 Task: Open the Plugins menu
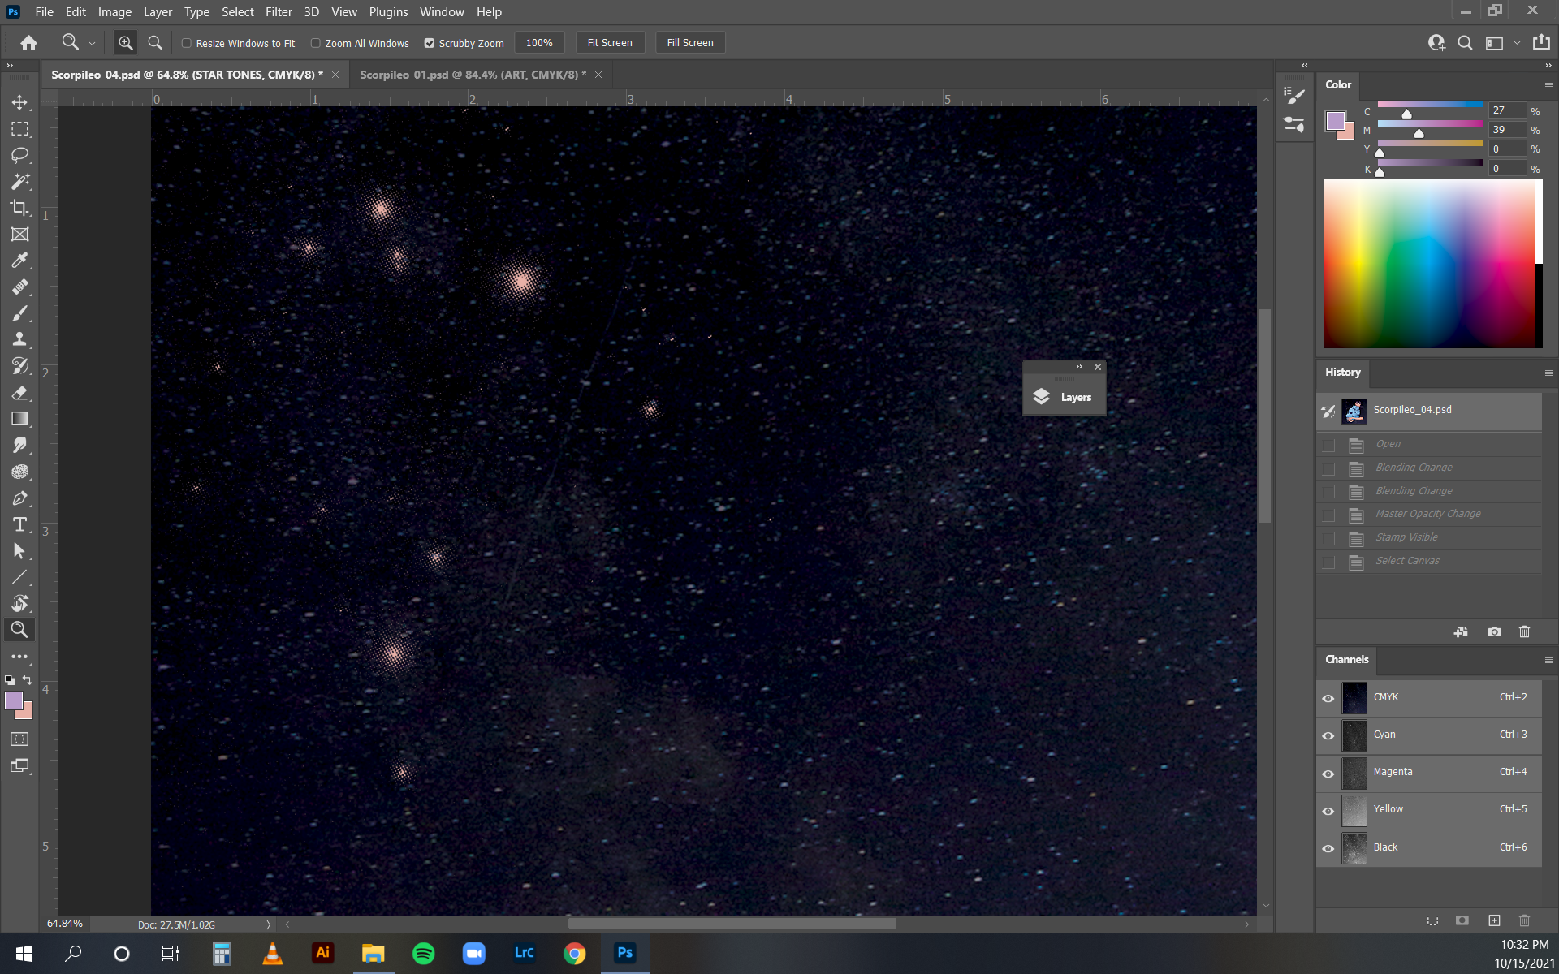tap(388, 12)
